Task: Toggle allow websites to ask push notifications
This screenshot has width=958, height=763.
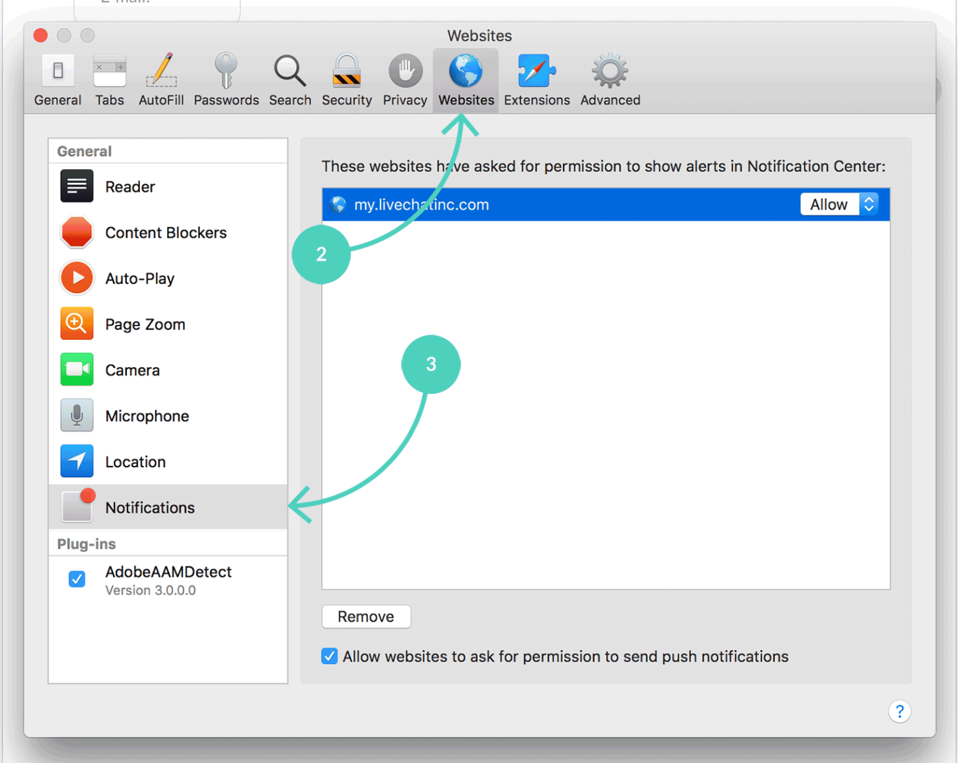Action: click(x=329, y=656)
